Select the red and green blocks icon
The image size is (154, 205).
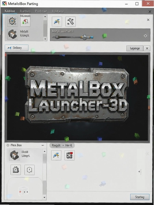[25, 22]
